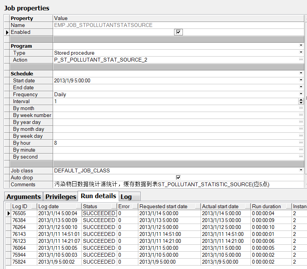307x269 pixels.
Task: Click the small button beside Log ID header
Action: (x=34, y=207)
